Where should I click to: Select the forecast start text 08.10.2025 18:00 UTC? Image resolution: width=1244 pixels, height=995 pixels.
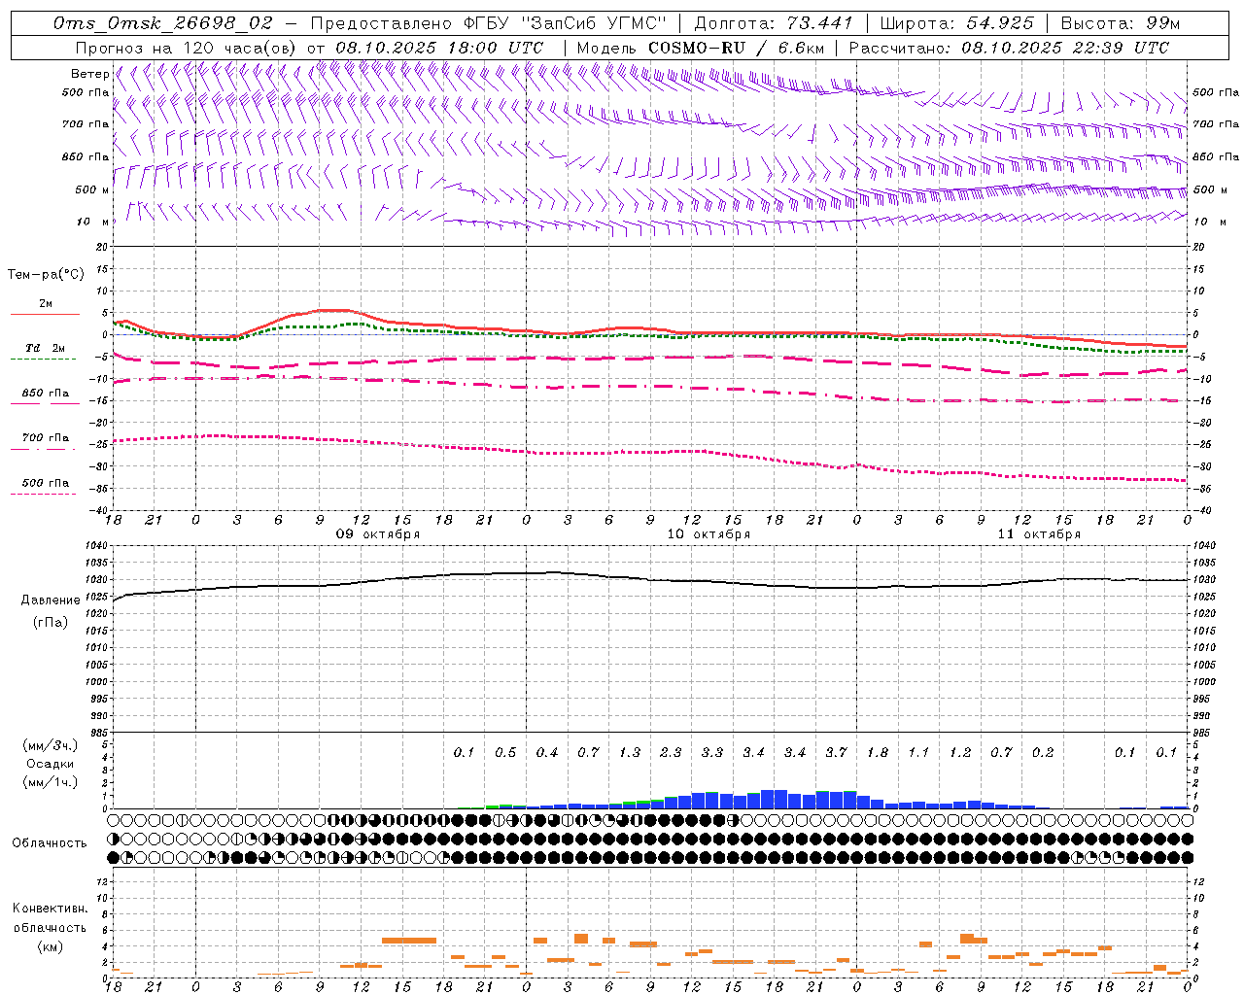click(x=439, y=48)
